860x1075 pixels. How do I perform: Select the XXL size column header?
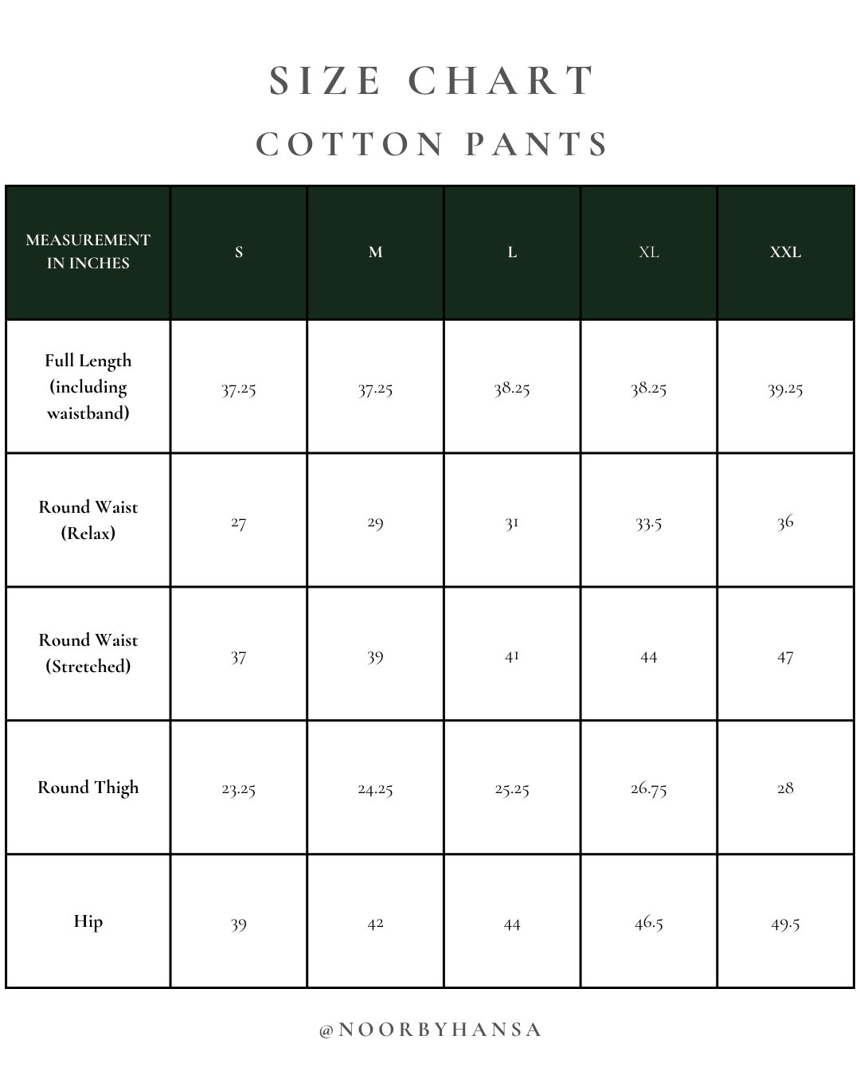pyautogui.click(x=785, y=252)
